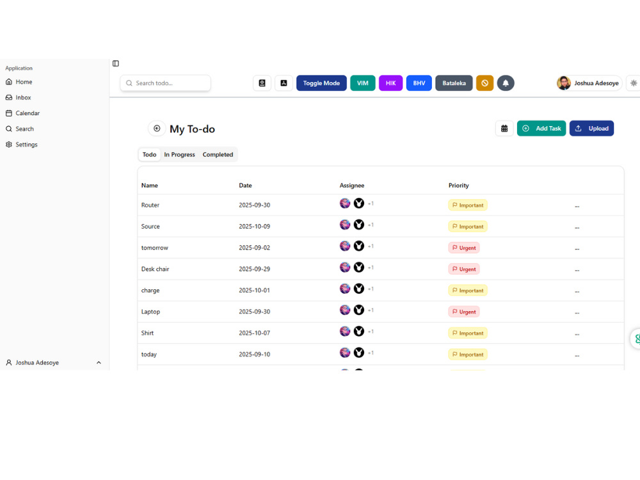Select the VIM button

362,83
